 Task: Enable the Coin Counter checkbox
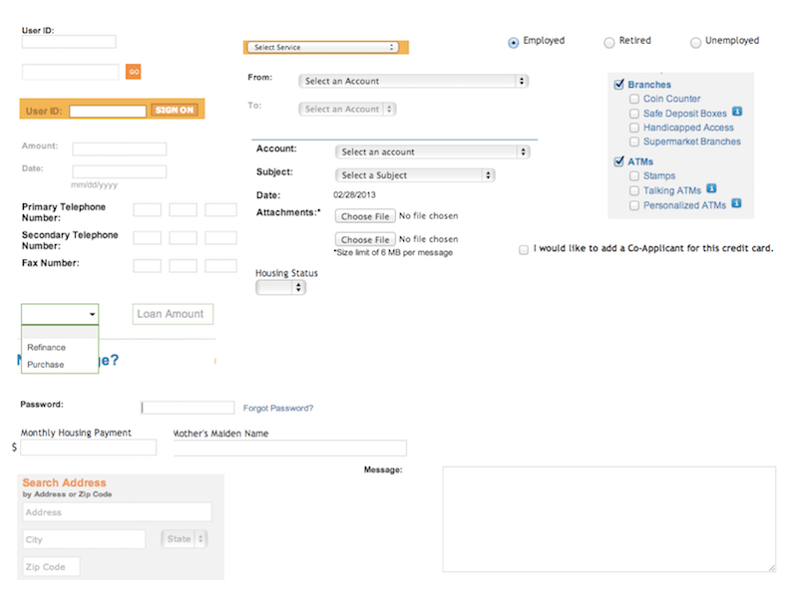632,99
